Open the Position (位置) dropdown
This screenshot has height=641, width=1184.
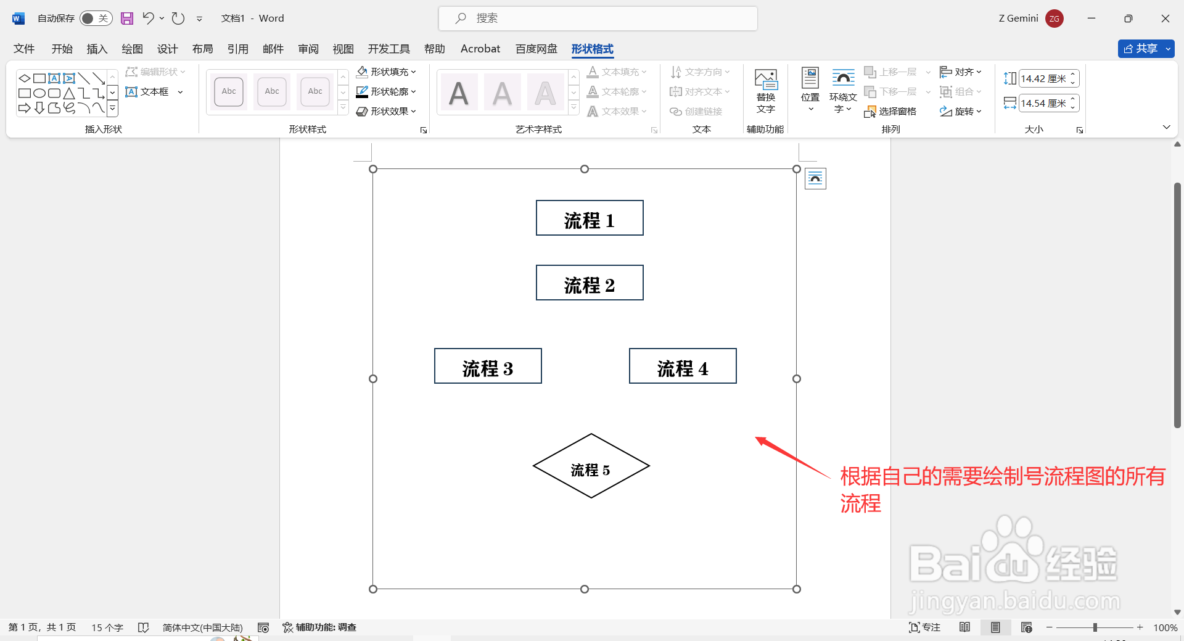click(x=810, y=91)
